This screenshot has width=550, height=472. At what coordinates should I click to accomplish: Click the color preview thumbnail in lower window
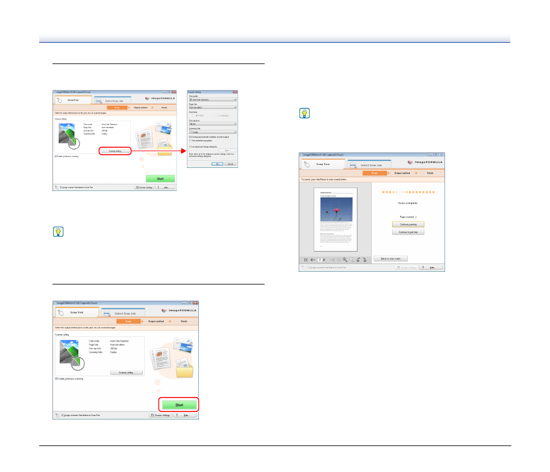pyautogui.click(x=72, y=355)
